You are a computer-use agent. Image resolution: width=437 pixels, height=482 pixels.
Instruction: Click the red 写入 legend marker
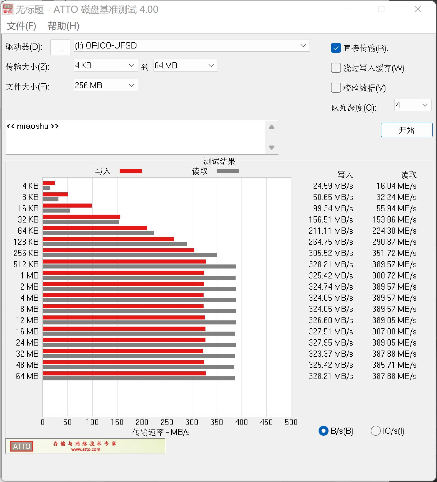pyautogui.click(x=131, y=171)
